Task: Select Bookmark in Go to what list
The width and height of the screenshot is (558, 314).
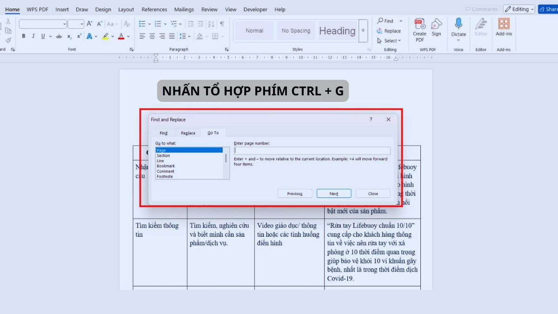Action: 166,166
